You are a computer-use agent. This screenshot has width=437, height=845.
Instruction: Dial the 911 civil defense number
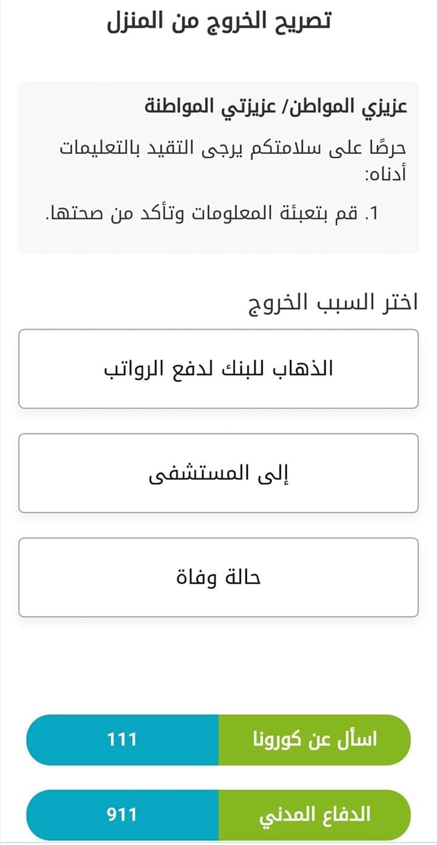pos(122,815)
